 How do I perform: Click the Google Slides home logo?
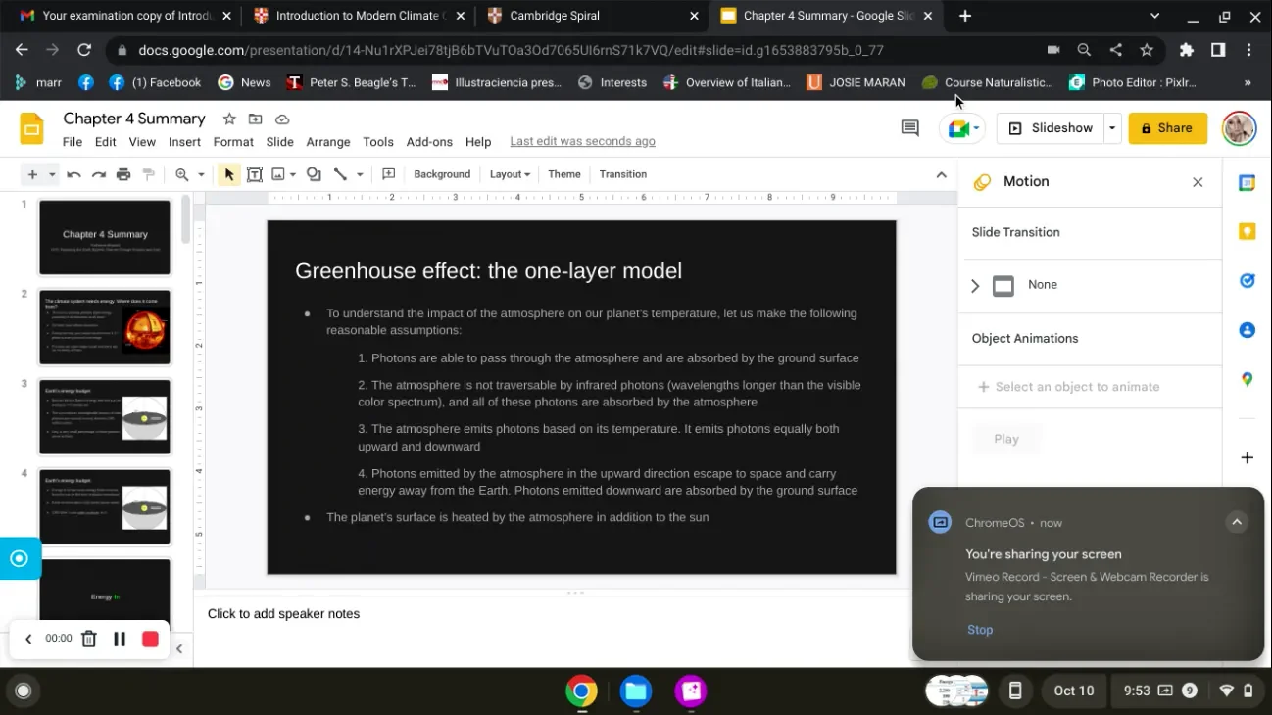coord(32,128)
